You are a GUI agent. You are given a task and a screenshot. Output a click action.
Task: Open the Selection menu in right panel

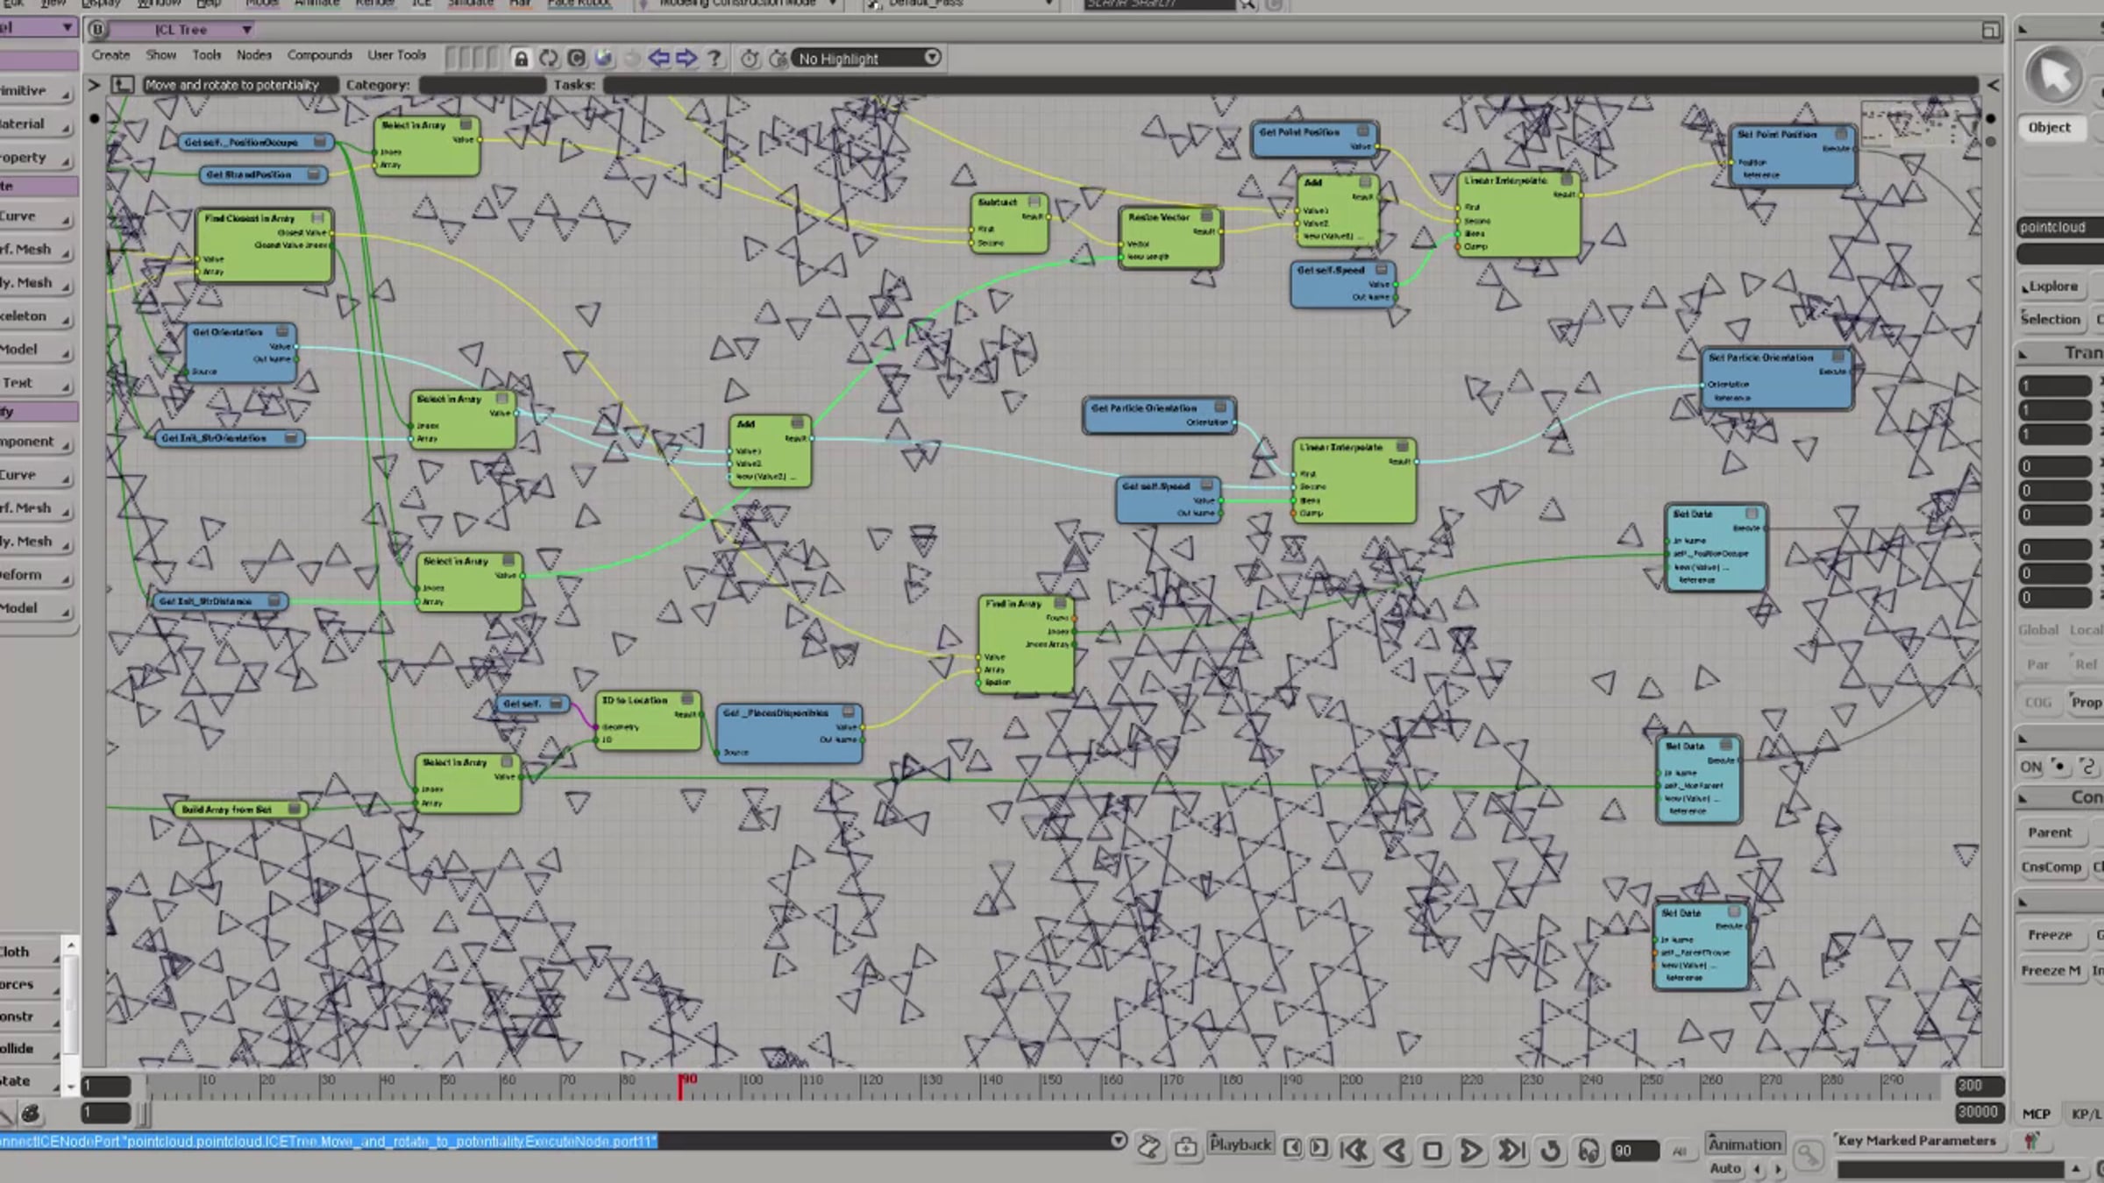(2051, 320)
